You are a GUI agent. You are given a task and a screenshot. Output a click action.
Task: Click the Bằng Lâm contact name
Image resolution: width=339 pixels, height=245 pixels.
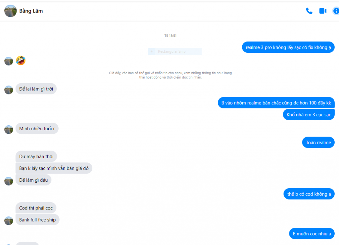tap(31, 11)
